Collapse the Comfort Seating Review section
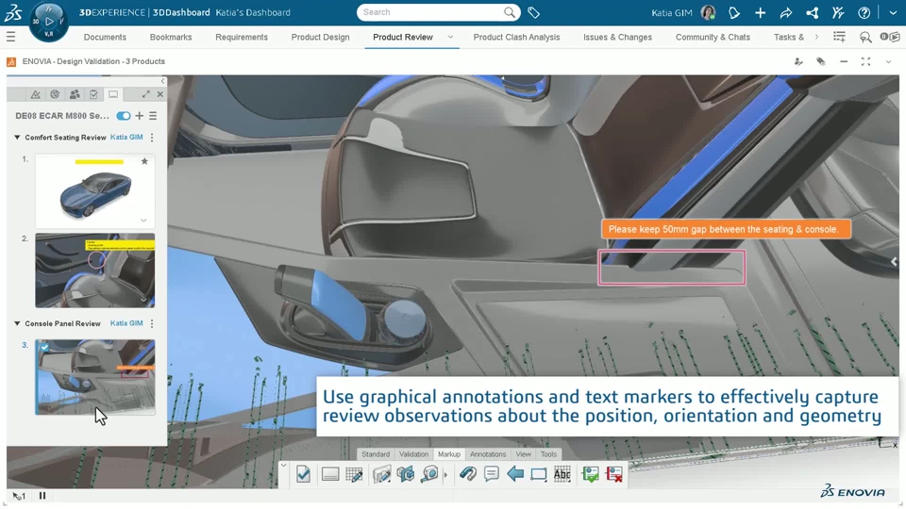This screenshot has height=509, width=906. click(17, 138)
